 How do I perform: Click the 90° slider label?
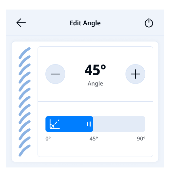coord(141,139)
